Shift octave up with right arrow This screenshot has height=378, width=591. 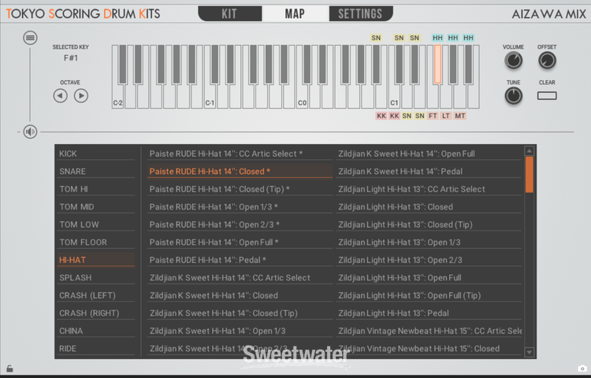(81, 95)
